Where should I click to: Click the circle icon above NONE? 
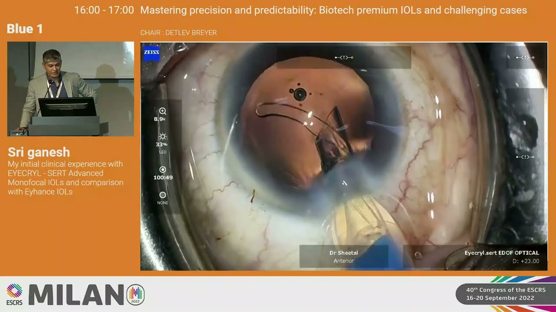162,195
